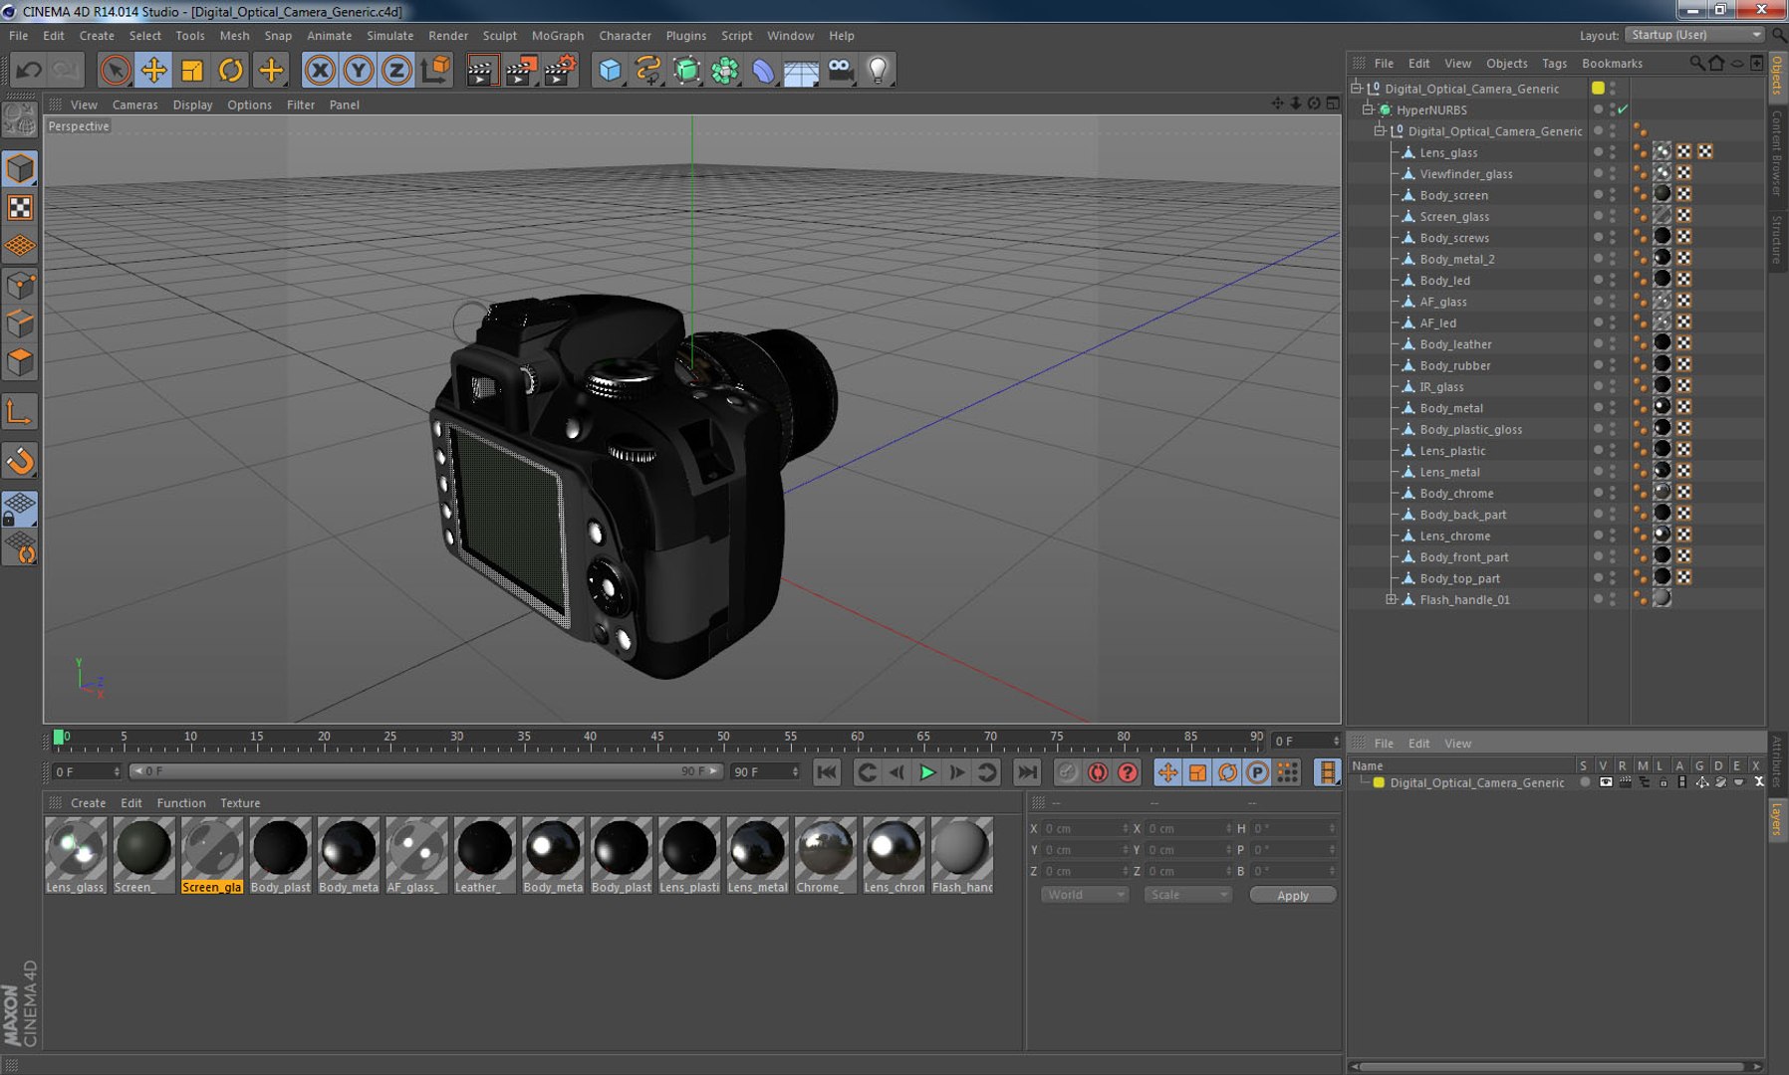1789x1075 pixels.
Task: Open the MoGraph menu
Action: coord(558,35)
